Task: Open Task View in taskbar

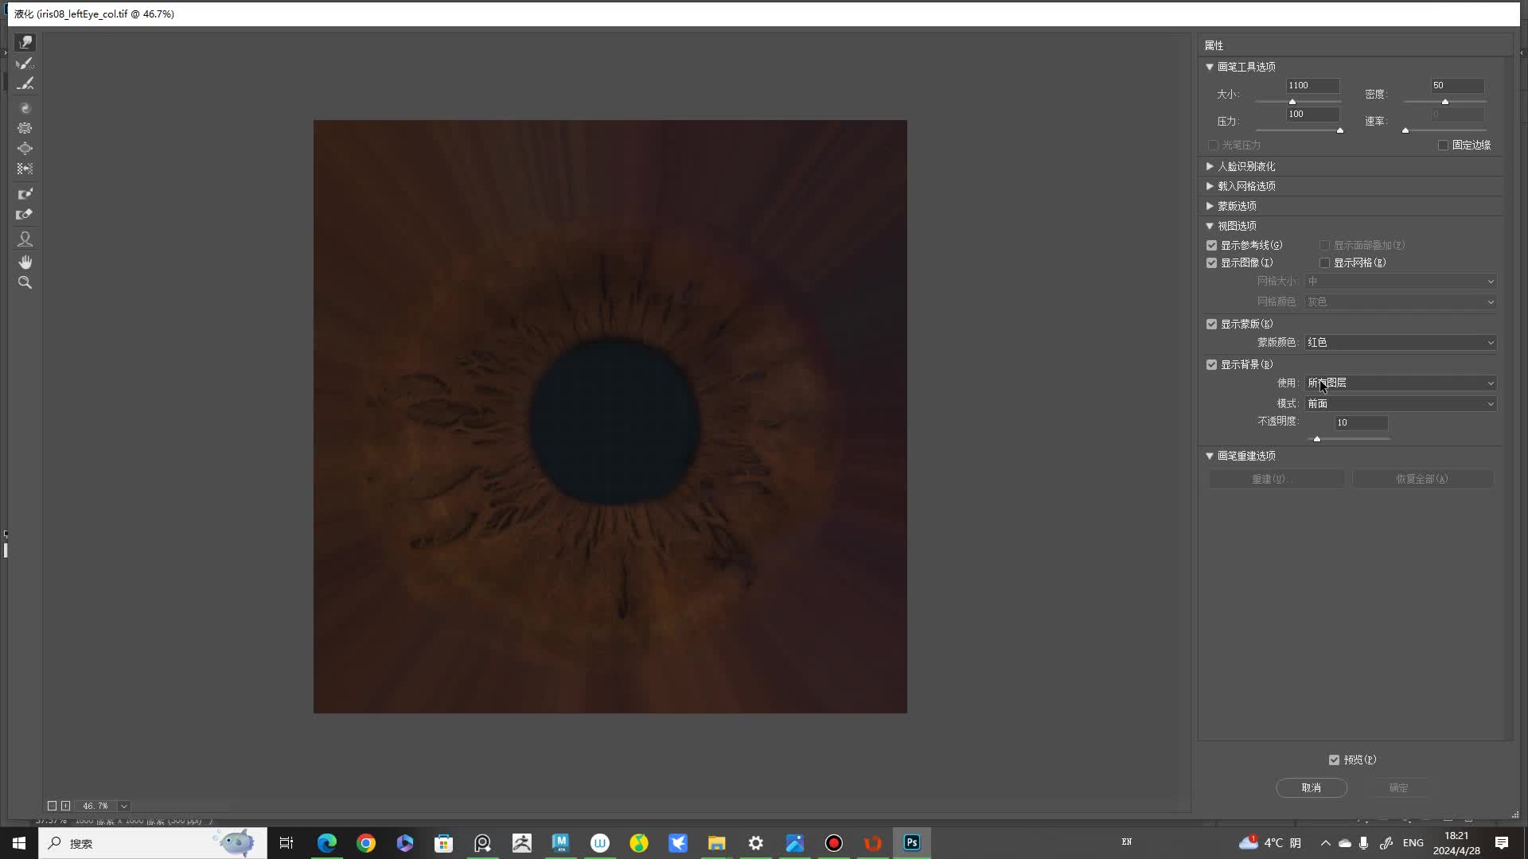Action: [286, 843]
